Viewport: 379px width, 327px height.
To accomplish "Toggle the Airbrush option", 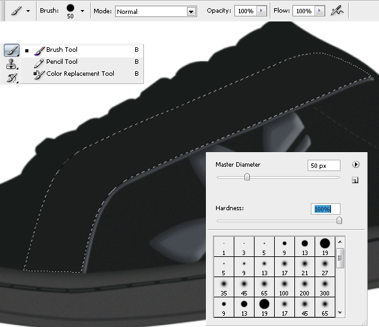I will click(x=337, y=11).
